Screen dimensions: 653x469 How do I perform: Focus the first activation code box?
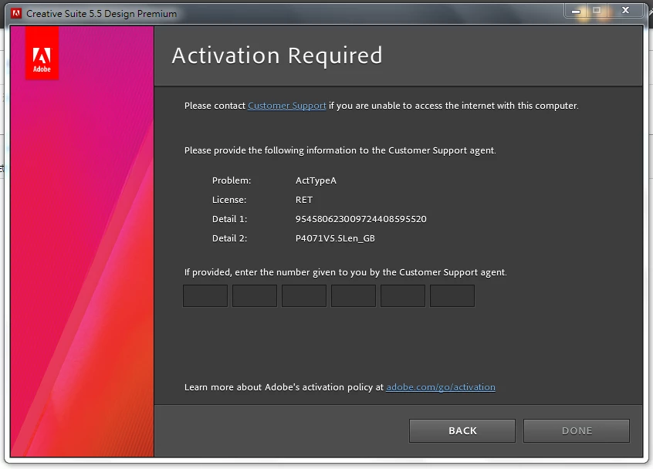205,296
